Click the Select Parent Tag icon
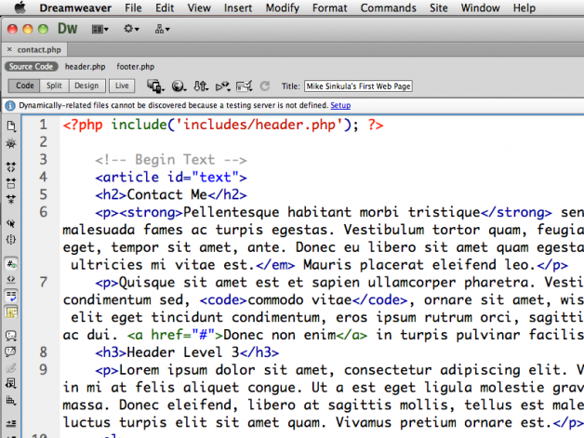 11,223
